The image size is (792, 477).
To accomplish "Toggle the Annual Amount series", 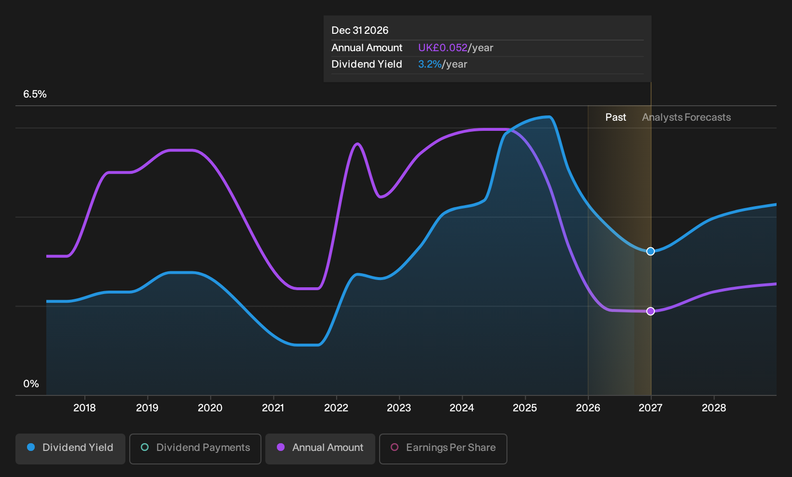I will 320,449.
